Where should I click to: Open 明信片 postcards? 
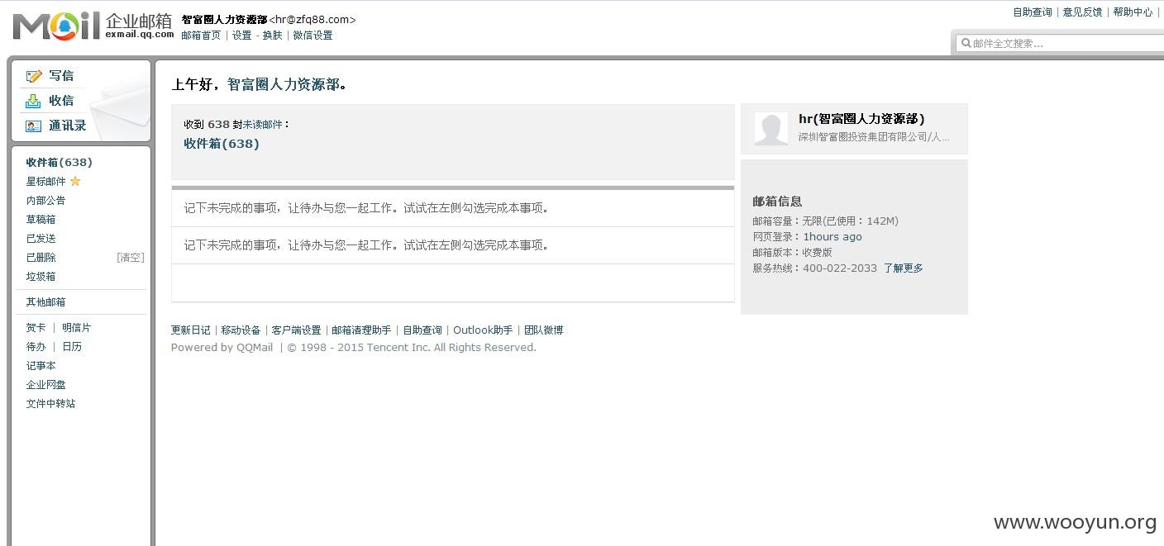(x=77, y=327)
